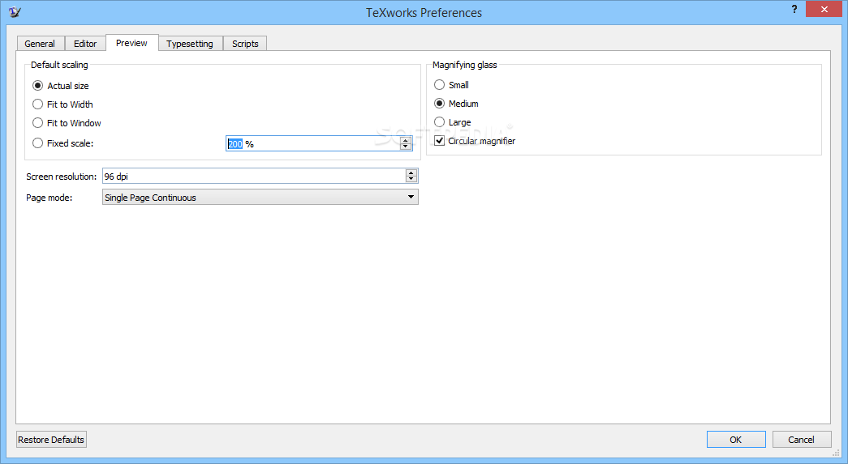
Task: Click the Page mode label
Action: [x=50, y=198]
